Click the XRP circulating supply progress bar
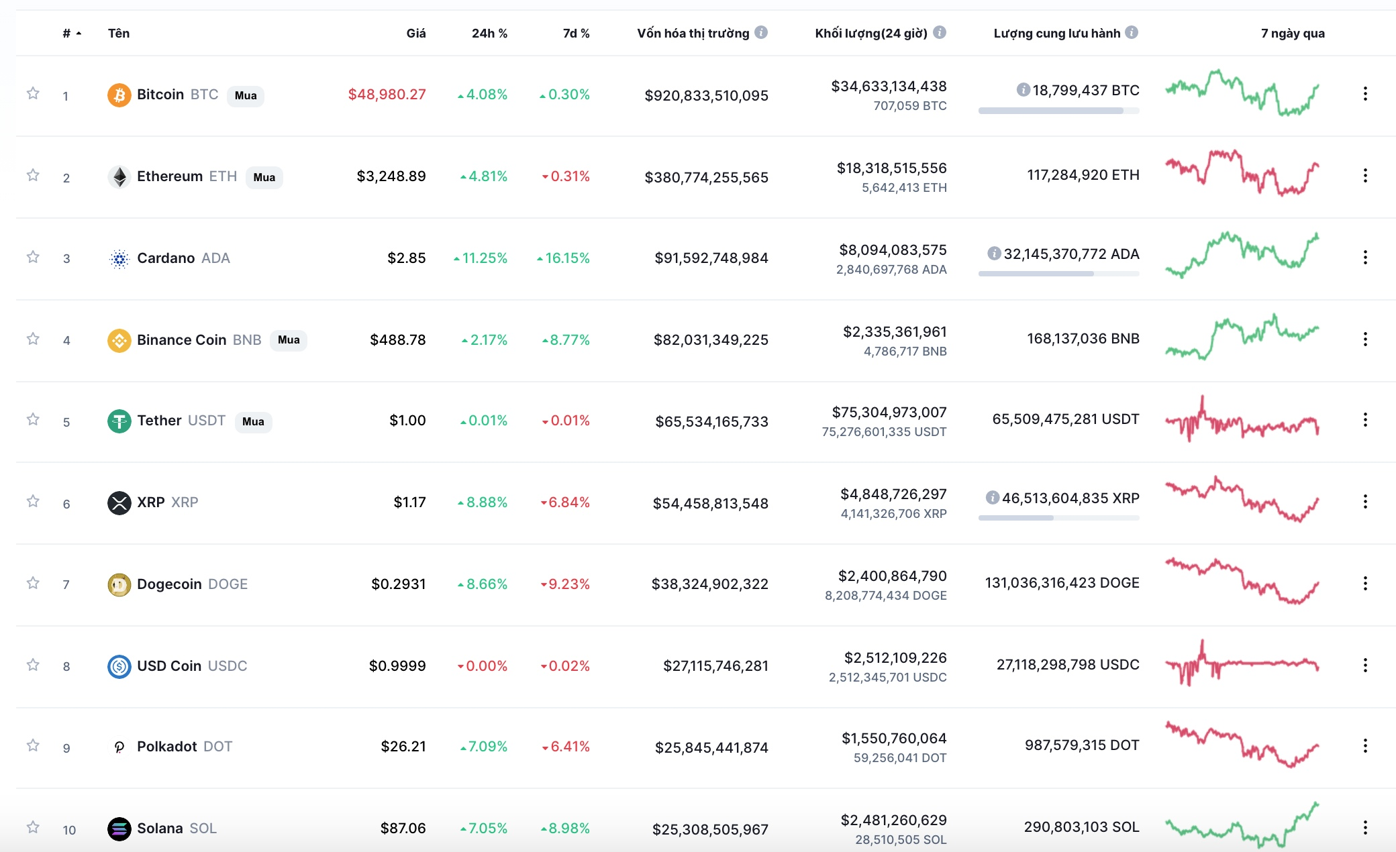This screenshot has height=852, width=1396. pyautogui.click(x=1059, y=518)
